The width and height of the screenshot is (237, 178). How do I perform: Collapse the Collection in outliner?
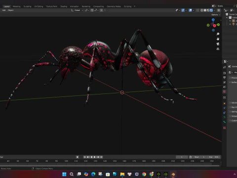click(x=227, y=18)
